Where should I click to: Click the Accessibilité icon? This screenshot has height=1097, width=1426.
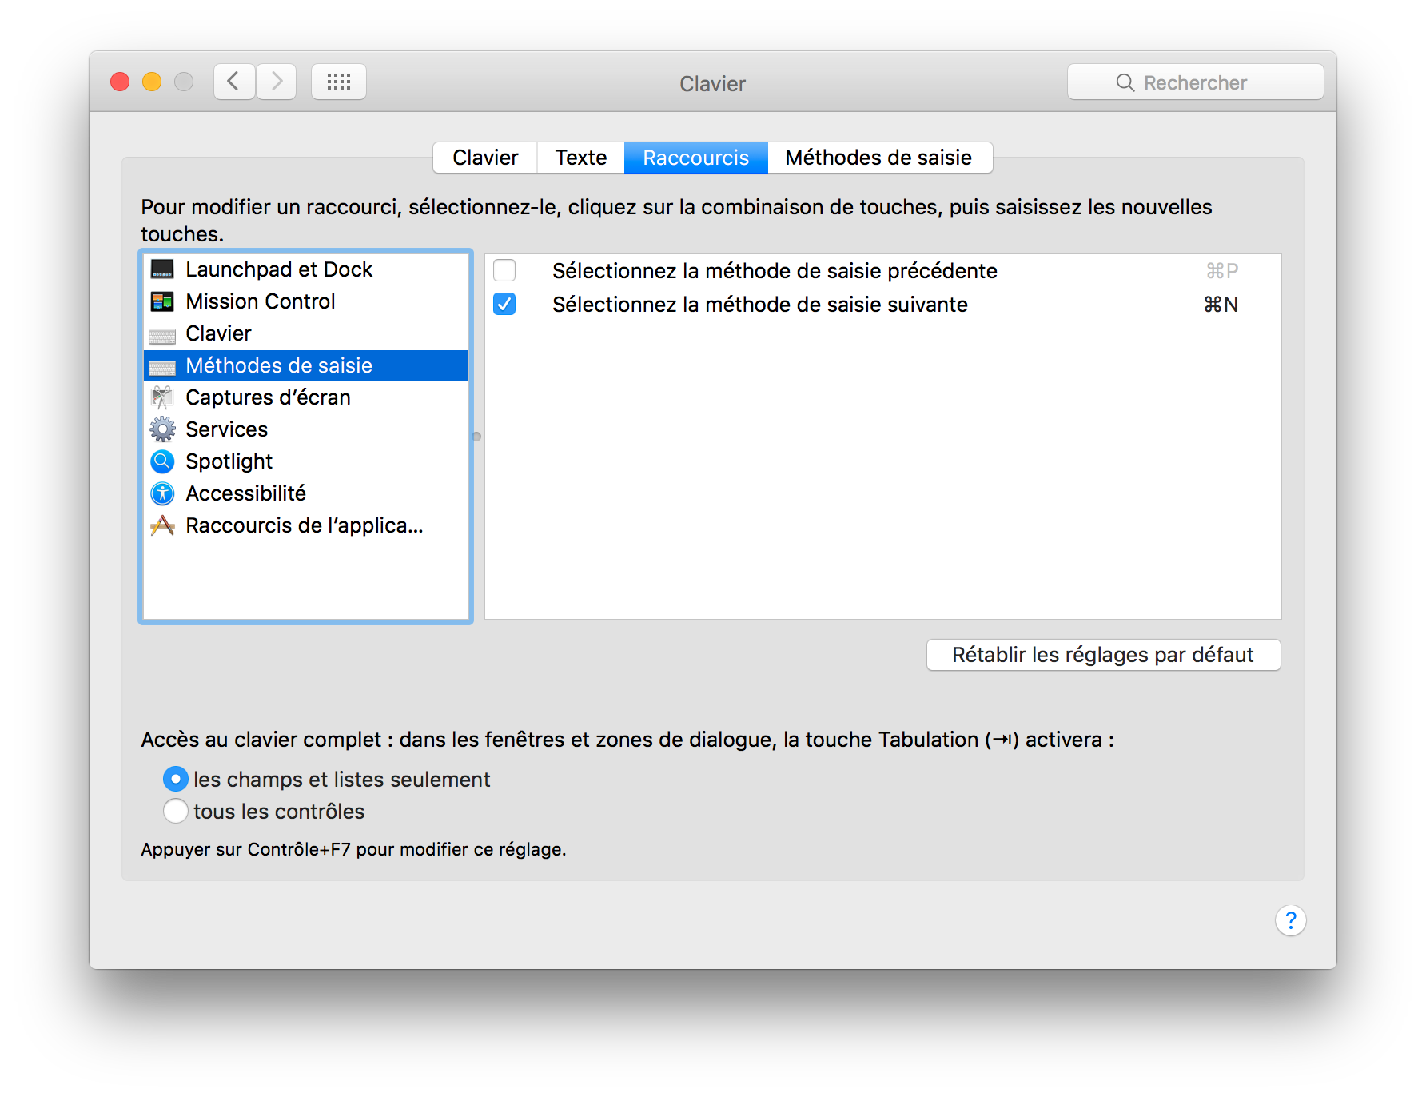162,493
